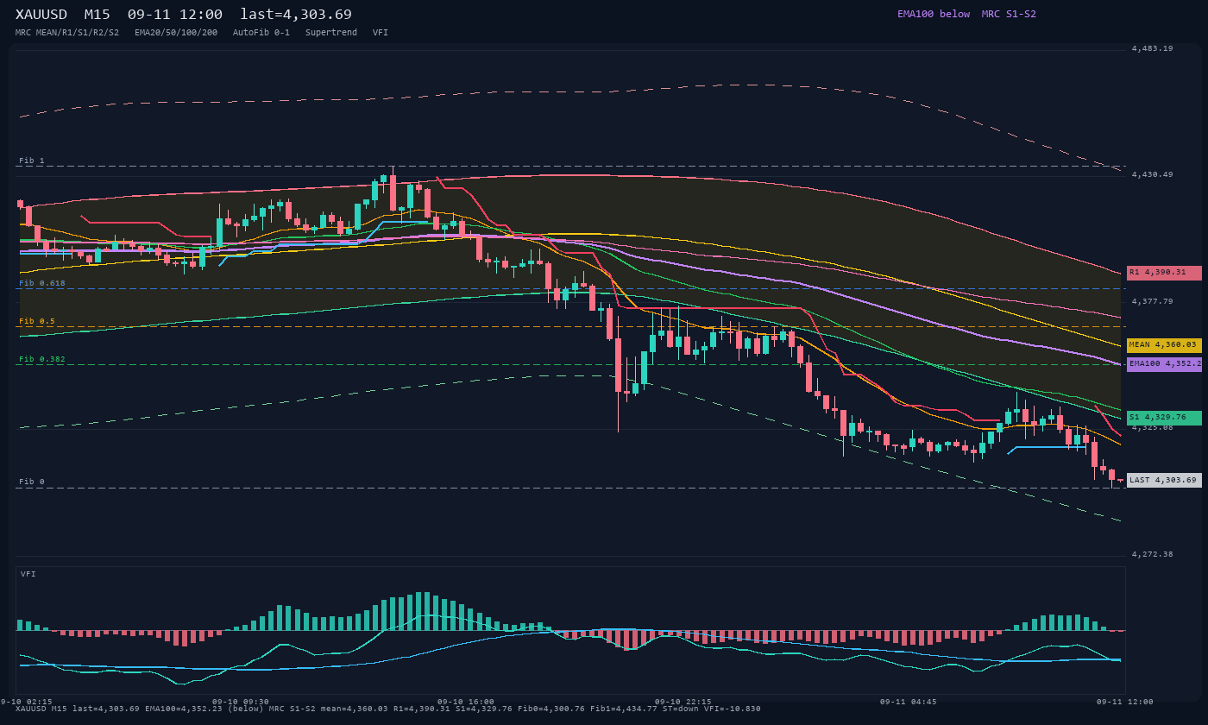Click the VFI sub-panel title

click(28, 574)
